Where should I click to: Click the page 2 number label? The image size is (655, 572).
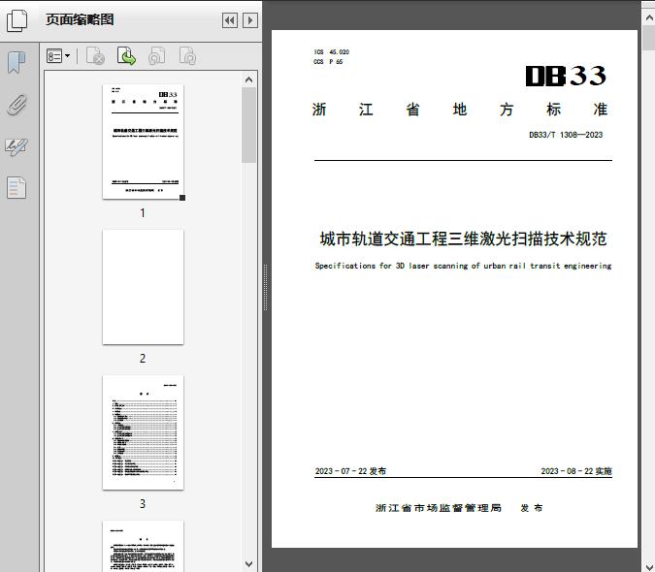pyautogui.click(x=143, y=359)
